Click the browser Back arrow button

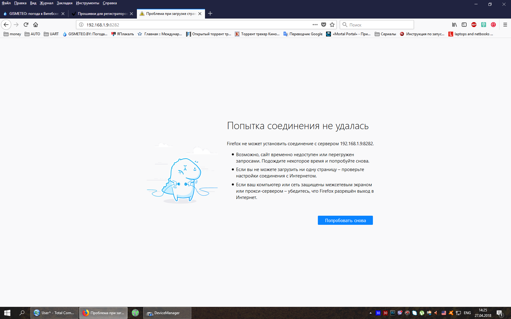point(6,25)
